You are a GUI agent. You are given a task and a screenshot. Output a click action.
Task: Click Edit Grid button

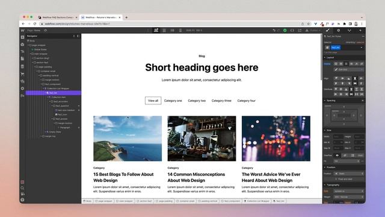tap(348, 70)
